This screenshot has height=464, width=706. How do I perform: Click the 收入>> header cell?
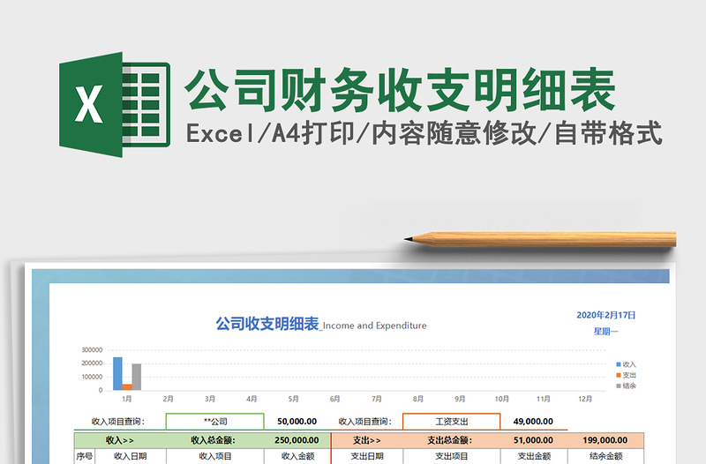(x=120, y=440)
